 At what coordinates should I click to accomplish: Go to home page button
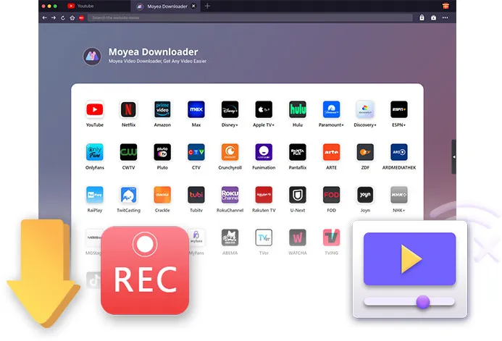coord(72,18)
